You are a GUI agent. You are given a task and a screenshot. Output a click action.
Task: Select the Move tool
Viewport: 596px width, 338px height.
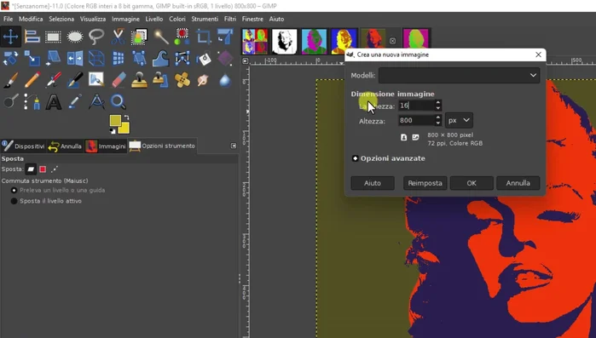(10, 37)
